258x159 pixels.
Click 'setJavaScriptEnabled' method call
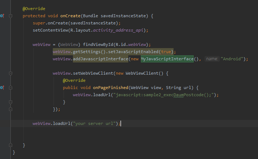click(x=133, y=52)
